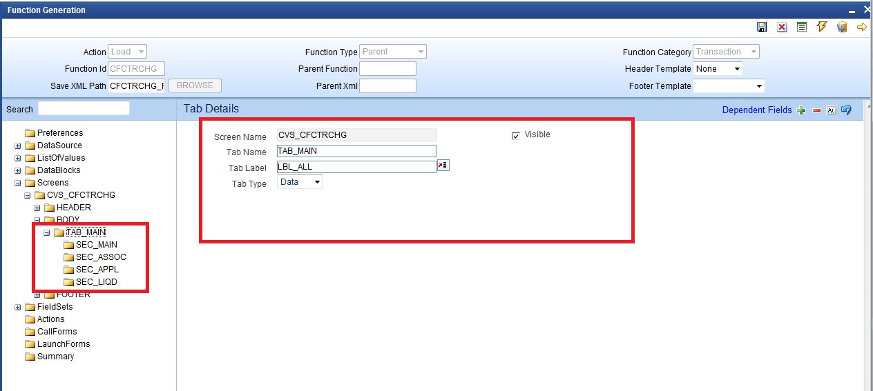The height and width of the screenshot is (391, 873).
Task: Expand the DataSource node
Action: tap(17, 146)
